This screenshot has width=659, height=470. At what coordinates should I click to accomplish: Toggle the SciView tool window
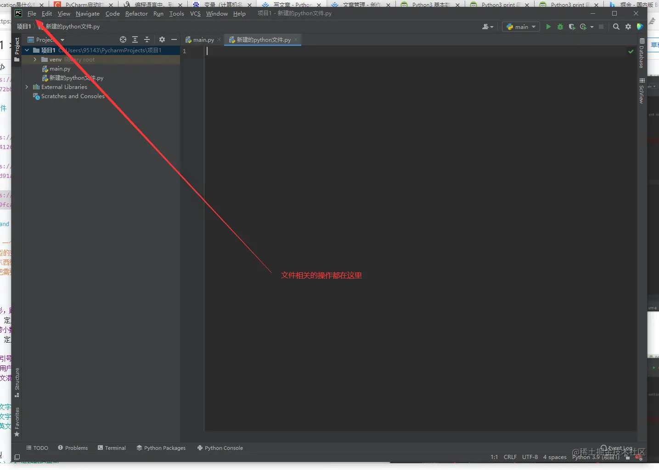642,90
